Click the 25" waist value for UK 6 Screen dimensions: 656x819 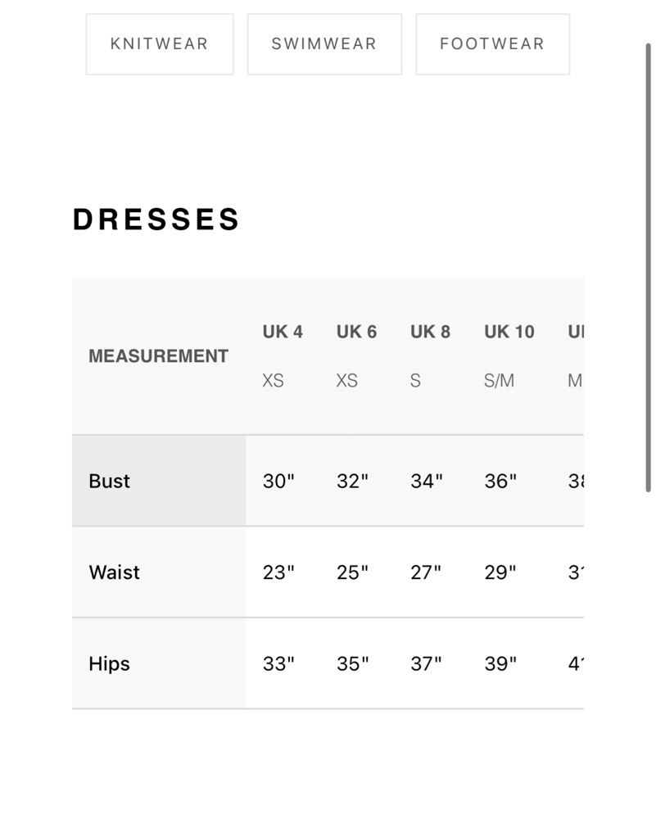point(352,572)
